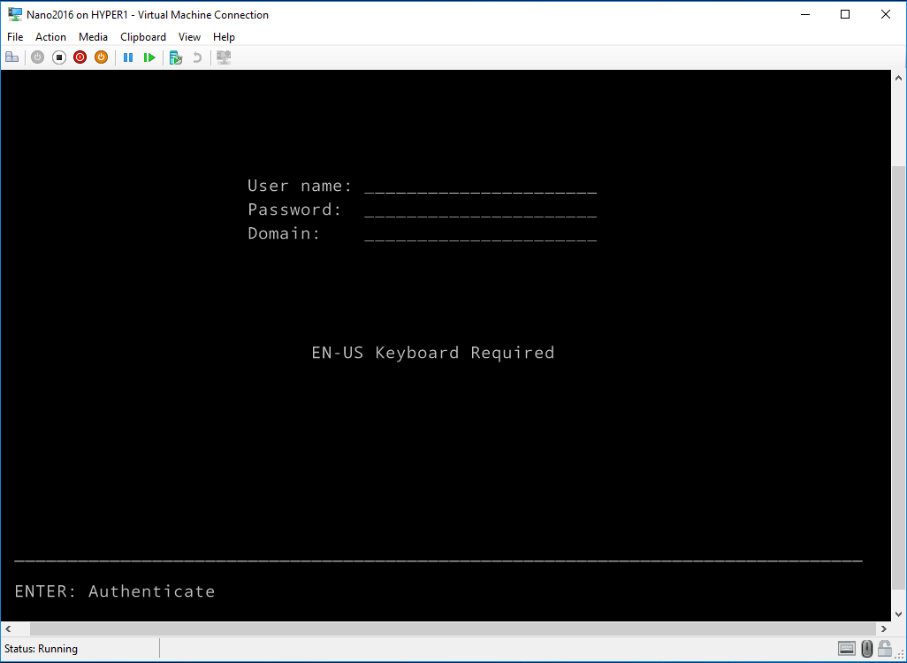The image size is (907, 663).
Task: Turn off the virtual machine
Action: tap(59, 57)
